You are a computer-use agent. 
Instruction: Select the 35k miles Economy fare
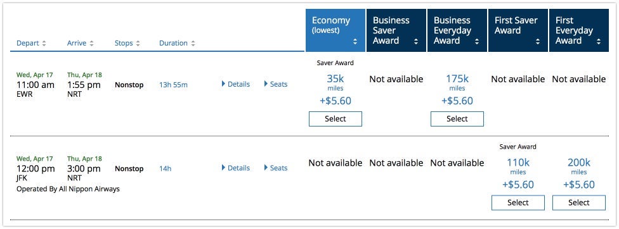click(x=335, y=119)
